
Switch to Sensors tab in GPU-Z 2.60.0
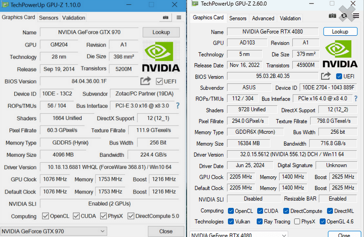238,18
